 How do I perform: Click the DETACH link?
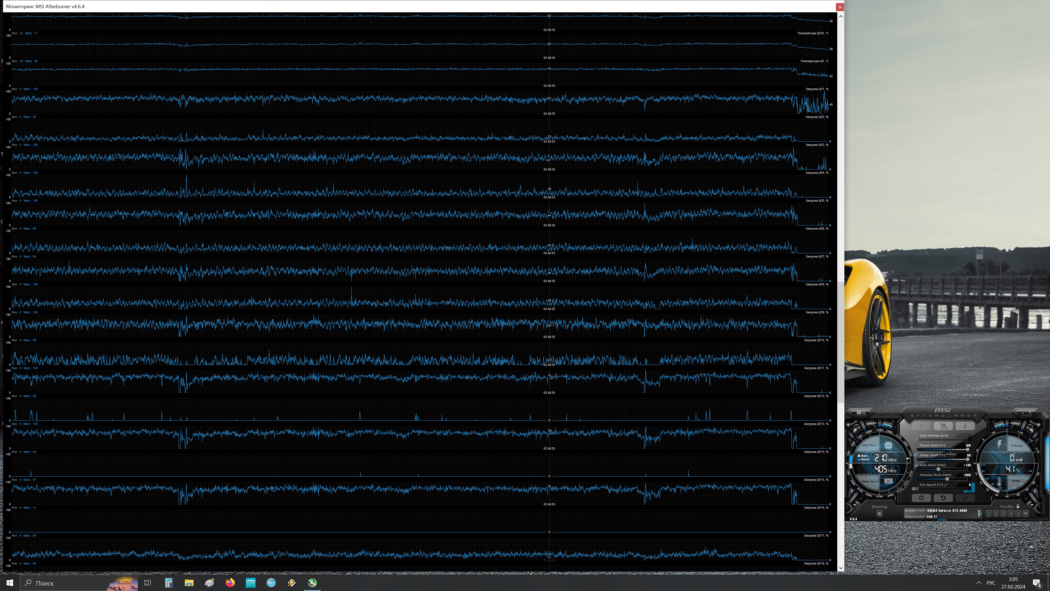[x=942, y=520]
